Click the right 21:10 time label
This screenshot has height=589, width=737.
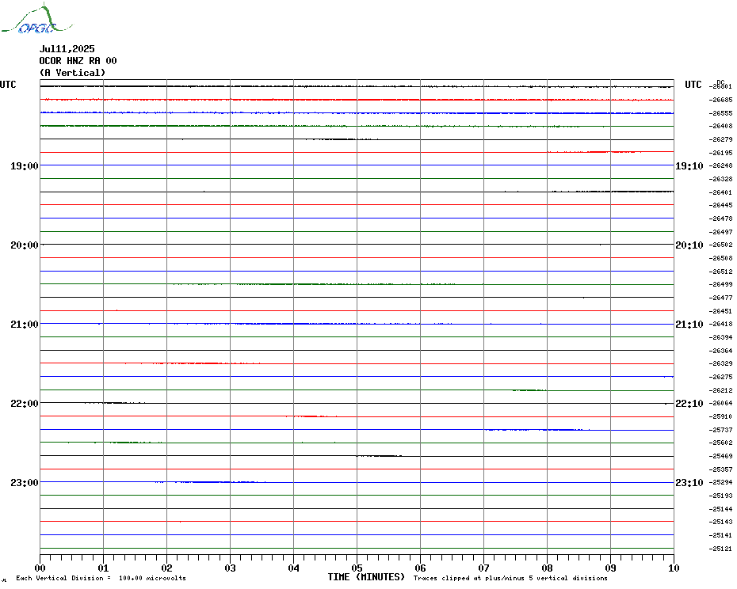coord(689,324)
